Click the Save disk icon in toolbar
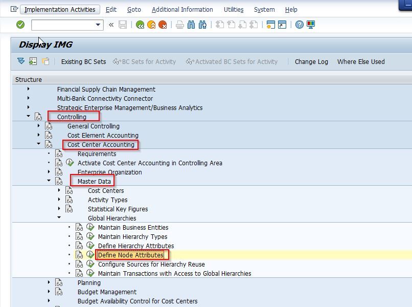 123,25
